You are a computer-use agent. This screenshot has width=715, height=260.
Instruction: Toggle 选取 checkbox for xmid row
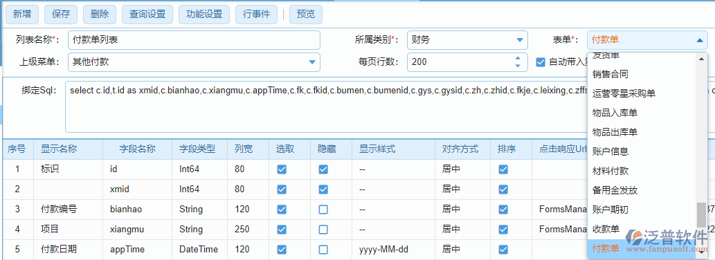pyautogui.click(x=282, y=189)
